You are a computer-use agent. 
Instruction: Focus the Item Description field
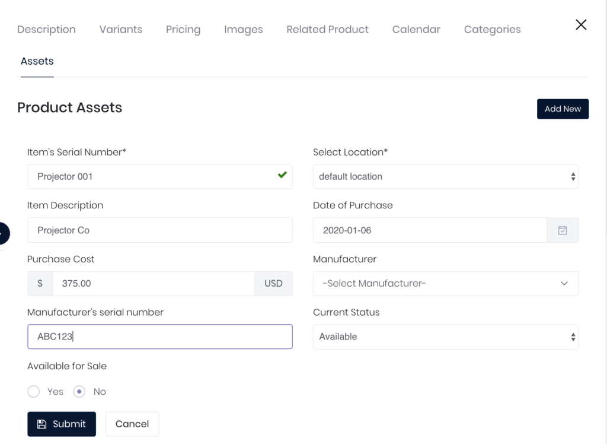click(x=160, y=230)
